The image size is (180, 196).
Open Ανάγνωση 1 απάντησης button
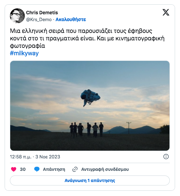point(90,180)
